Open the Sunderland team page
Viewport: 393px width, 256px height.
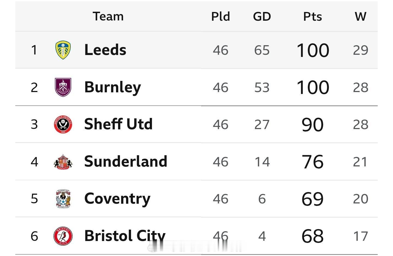tap(126, 161)
